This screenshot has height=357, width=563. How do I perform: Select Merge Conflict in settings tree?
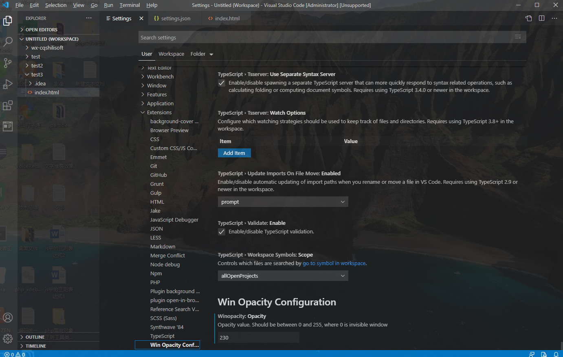point(167,255)
